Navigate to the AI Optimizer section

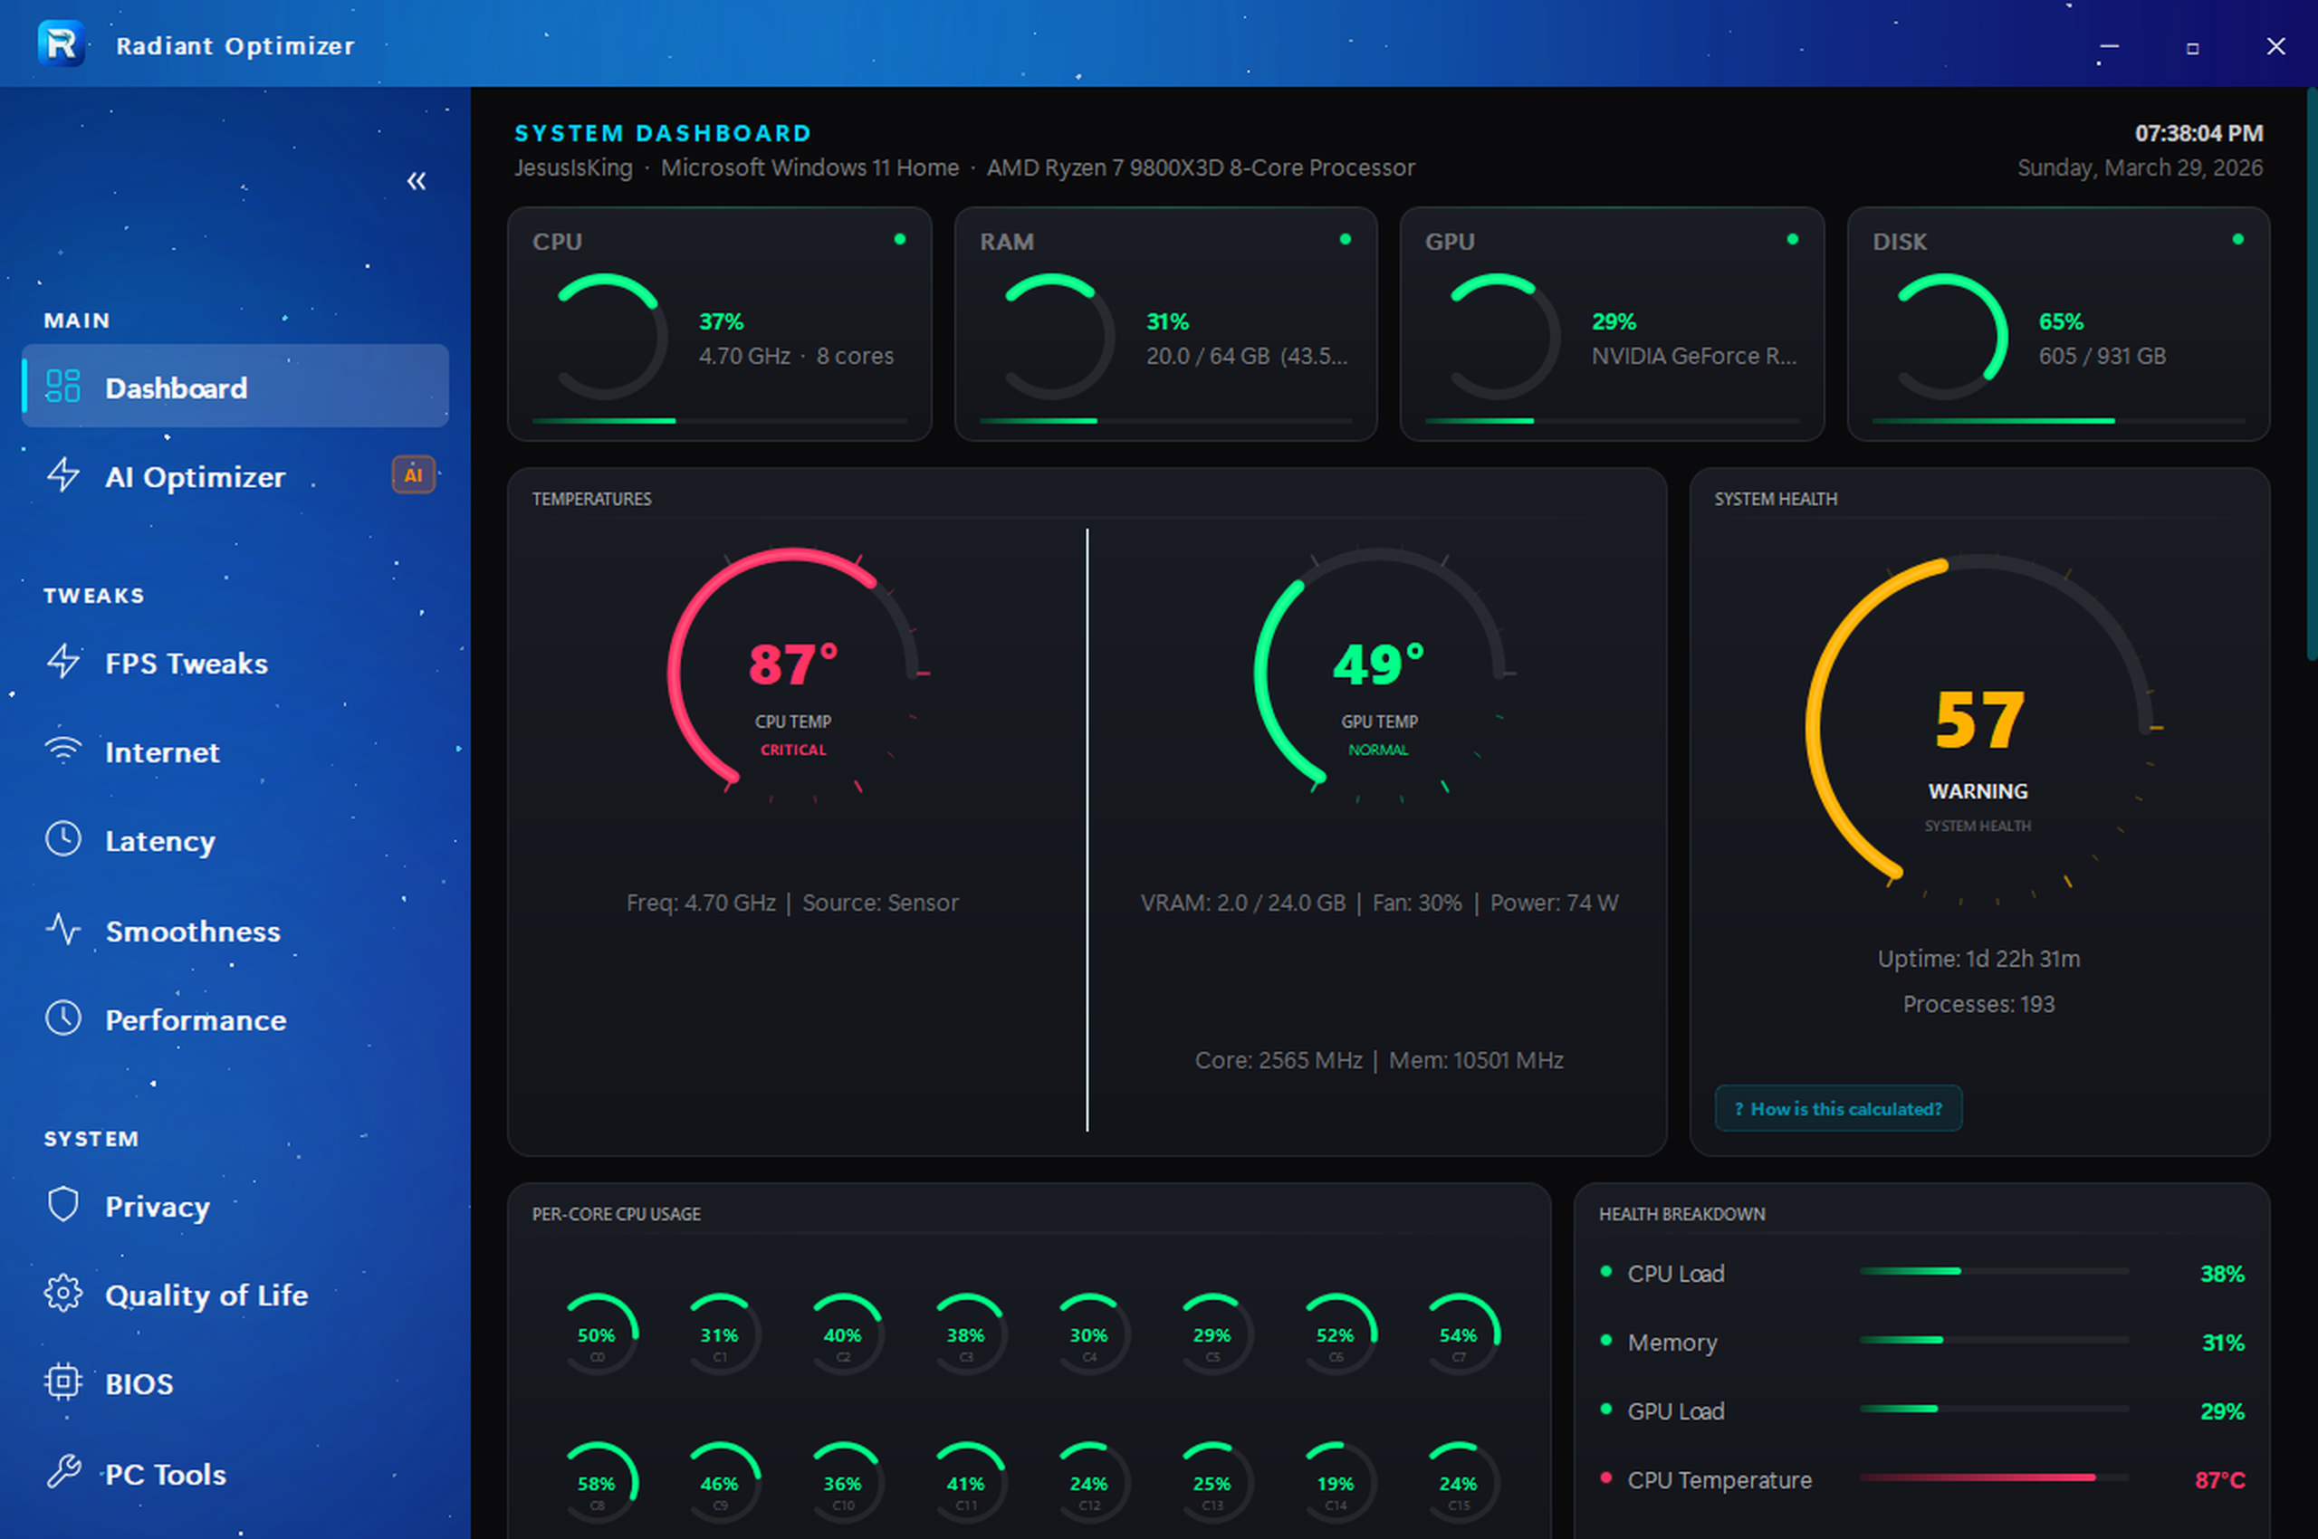click(x=195, y=476)
